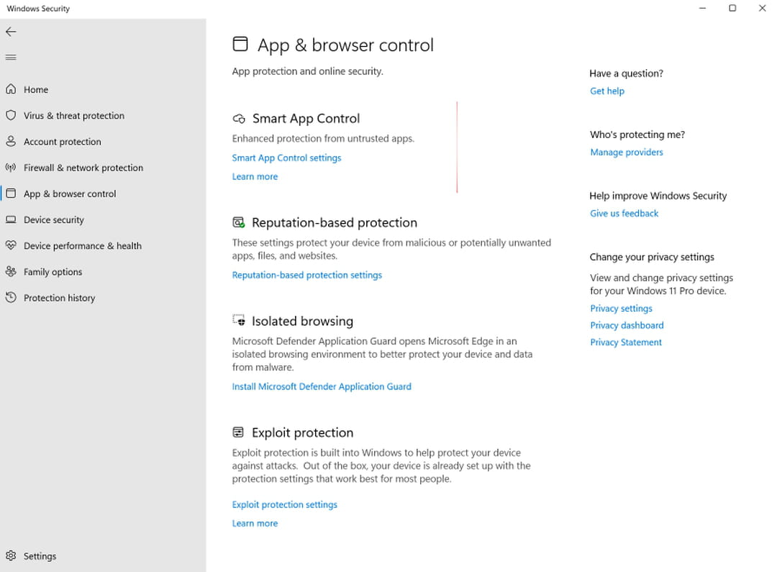
Task: Click the Virus & threat protection shield icon
Action: click(11, 115)
